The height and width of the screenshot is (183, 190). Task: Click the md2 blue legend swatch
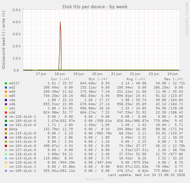[6, 88]
